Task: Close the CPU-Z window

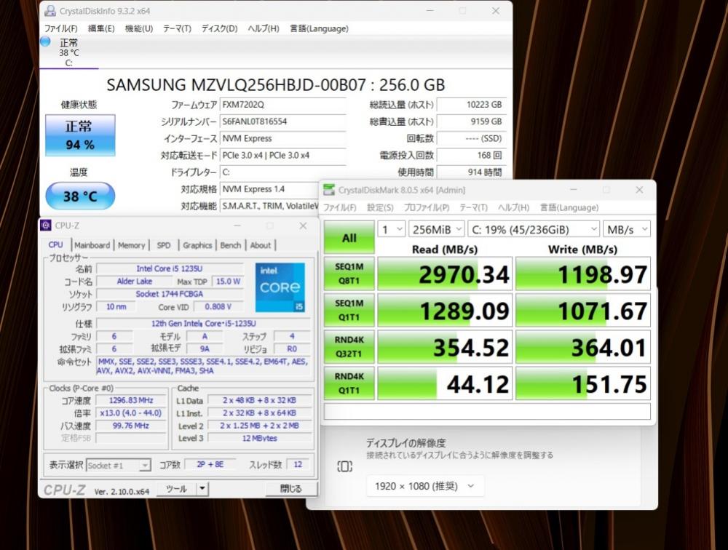Action: click(303, 226)
